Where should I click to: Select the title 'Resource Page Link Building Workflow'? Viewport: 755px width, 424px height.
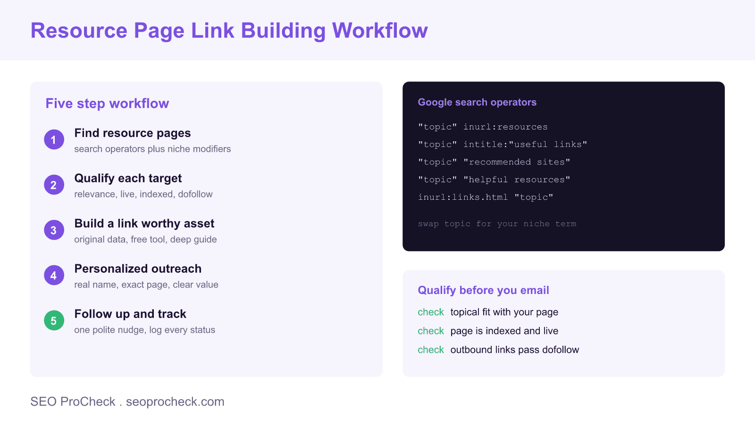pos(229,31)
